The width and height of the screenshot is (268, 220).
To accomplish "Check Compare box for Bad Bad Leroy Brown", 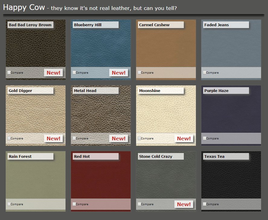I will tap(9, 72).
